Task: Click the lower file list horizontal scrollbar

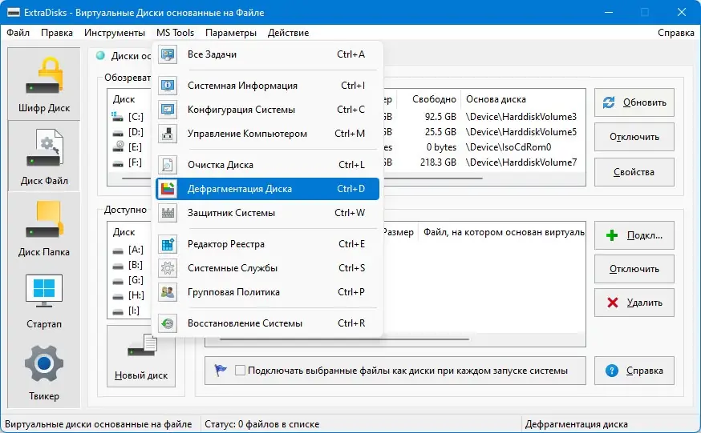Action: pyautogui.click(x=344, y=339)
